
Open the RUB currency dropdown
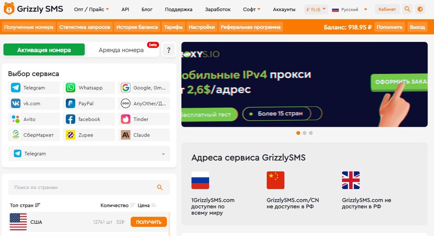coord(316,9)
